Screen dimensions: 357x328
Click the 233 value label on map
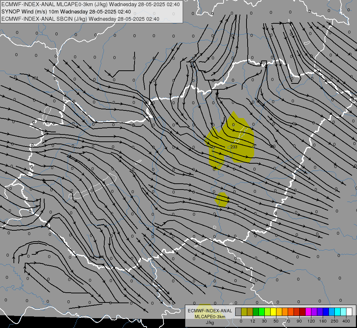point(234,147)
